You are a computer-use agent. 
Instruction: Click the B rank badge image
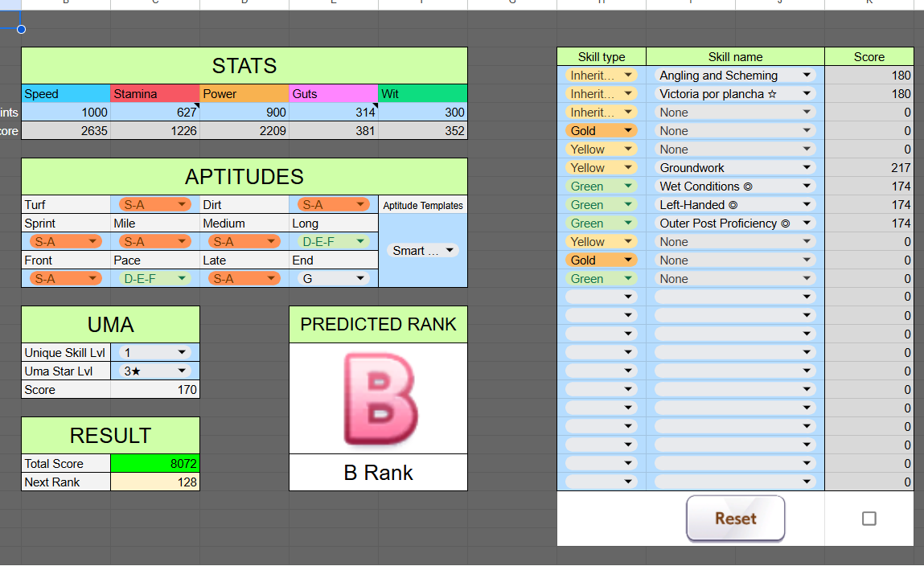(379, 398)
